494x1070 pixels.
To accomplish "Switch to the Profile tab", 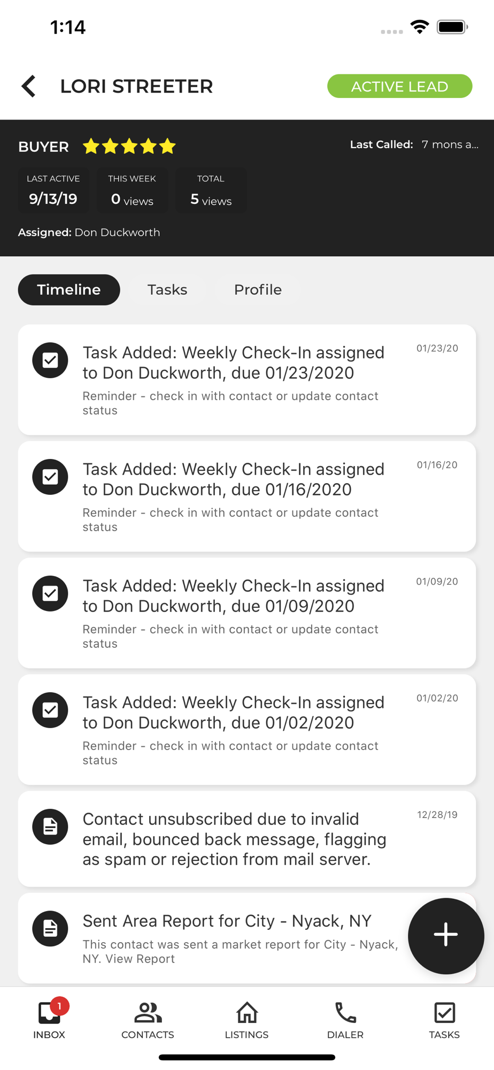I will 258,289.
